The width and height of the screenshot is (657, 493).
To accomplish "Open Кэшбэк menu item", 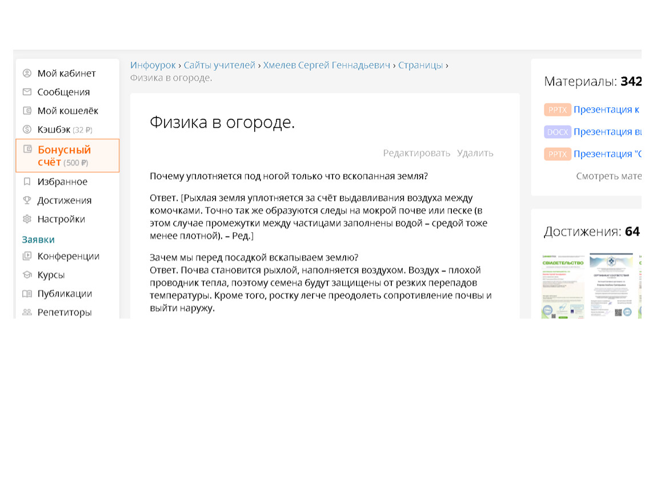I will (65, 130).
